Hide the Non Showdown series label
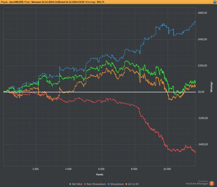Viewport: 217px width, 187px height. 96,184
